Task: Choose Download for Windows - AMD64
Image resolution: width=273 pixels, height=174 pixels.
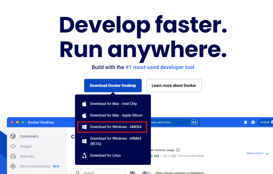Action: point(116,127)
